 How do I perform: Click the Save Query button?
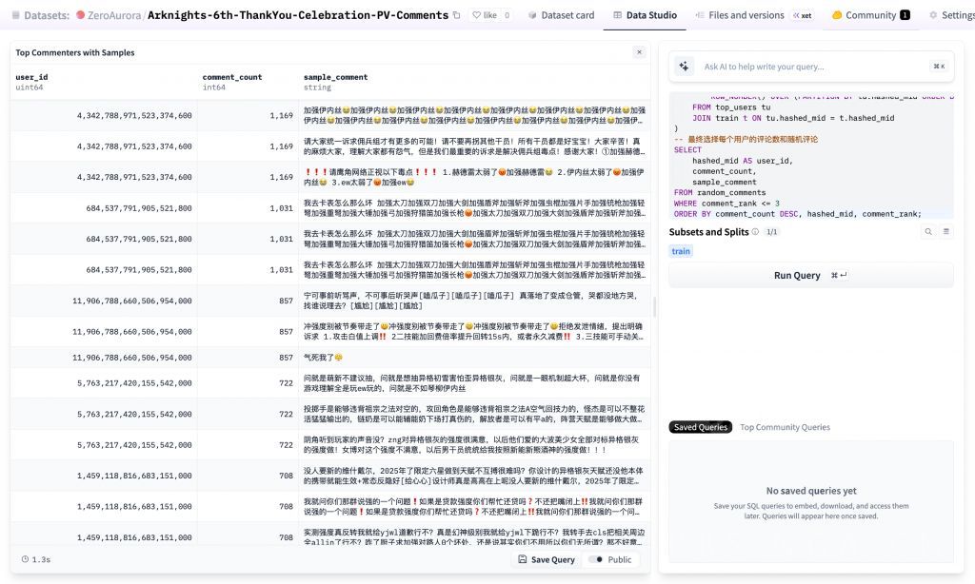click(546, 559)
